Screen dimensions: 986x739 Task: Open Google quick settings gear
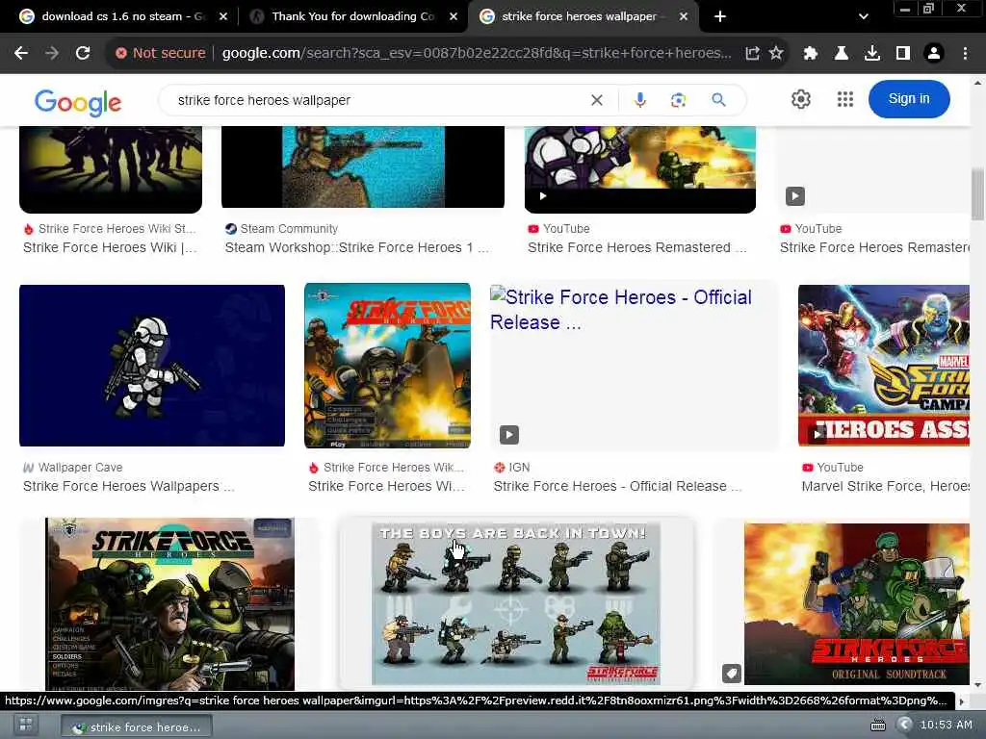click(x=800, y=99)
